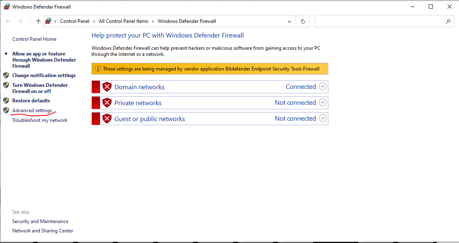Open the Network and Sharing Center link

tap(42, 230)
